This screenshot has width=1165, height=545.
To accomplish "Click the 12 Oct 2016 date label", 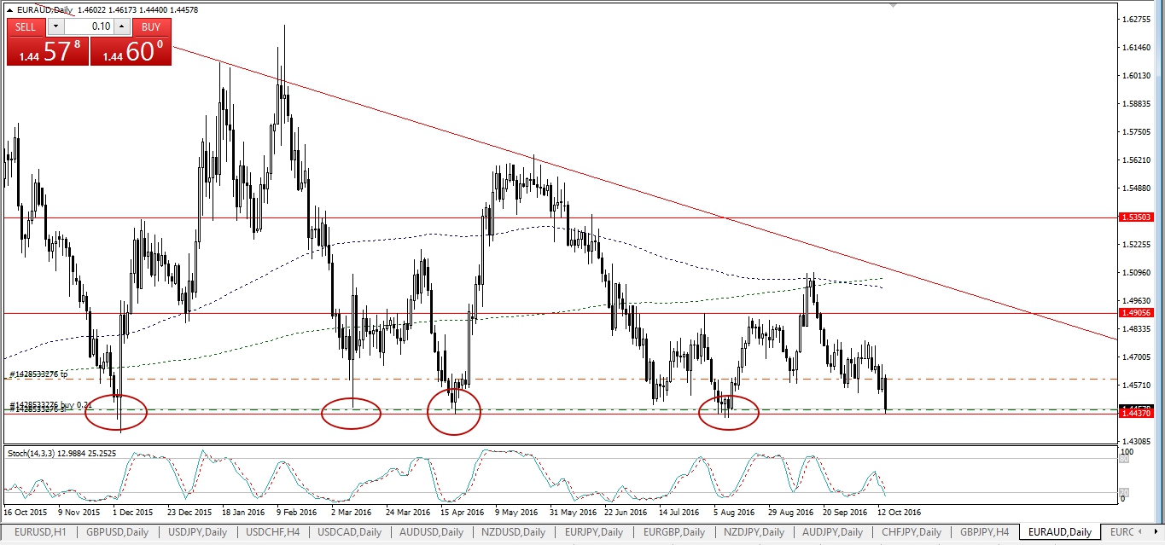I will tap(900, 513).
